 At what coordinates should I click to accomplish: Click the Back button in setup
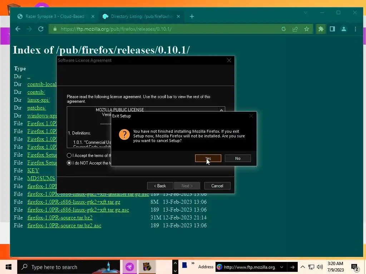[x=160, y=186]
